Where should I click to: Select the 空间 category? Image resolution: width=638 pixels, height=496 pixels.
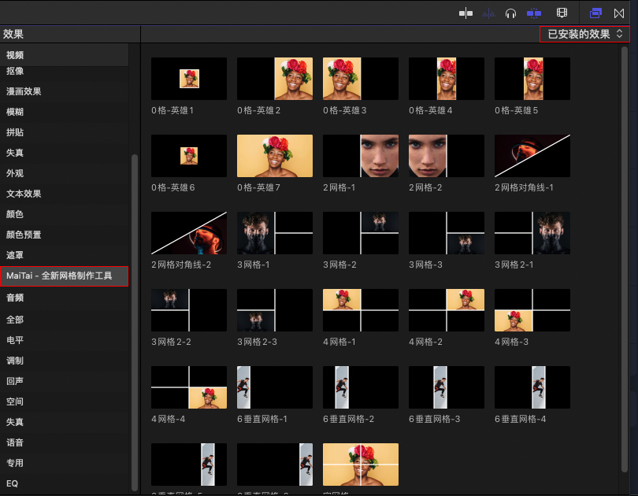point(65,402)
